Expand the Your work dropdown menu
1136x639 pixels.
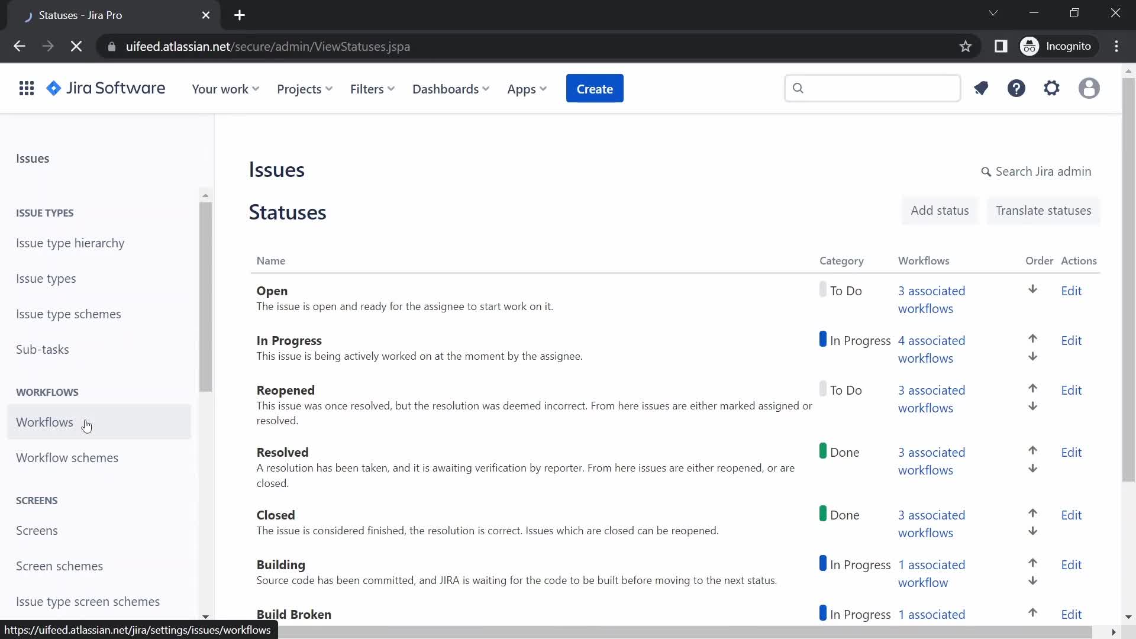pos(225,88)
